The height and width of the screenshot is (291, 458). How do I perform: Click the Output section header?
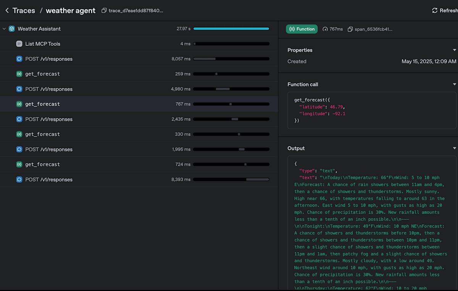(x=296, y=148)
